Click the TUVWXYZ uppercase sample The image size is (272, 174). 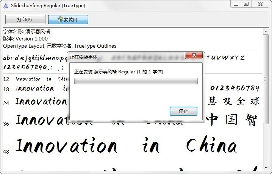(225, 57)
